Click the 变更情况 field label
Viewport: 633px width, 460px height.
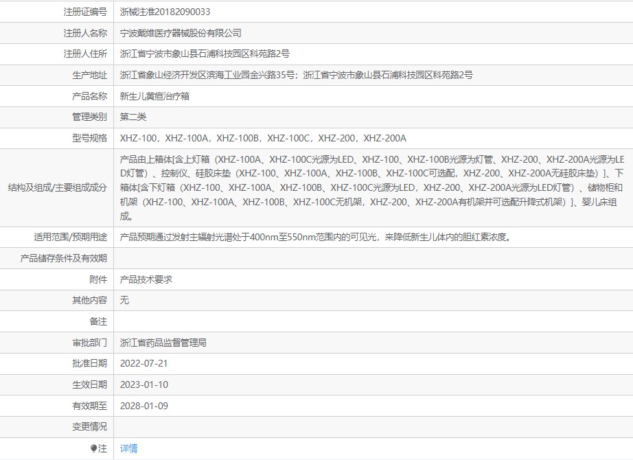(90, 427)
